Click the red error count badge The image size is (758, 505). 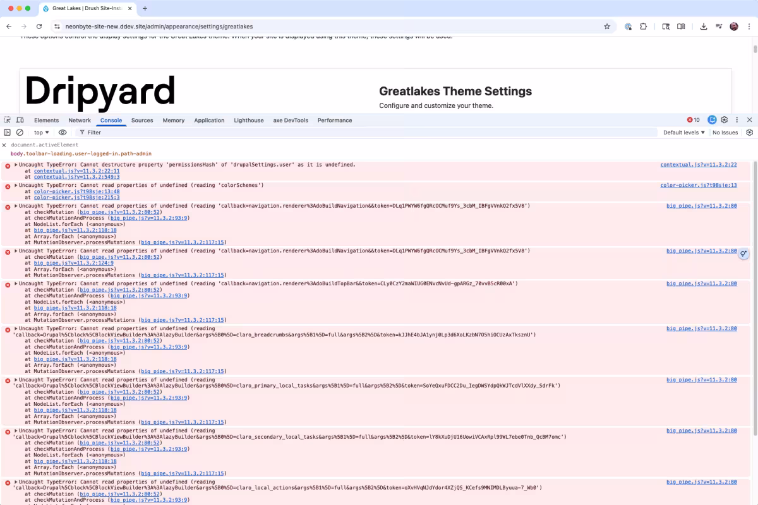tap(692, 120)
